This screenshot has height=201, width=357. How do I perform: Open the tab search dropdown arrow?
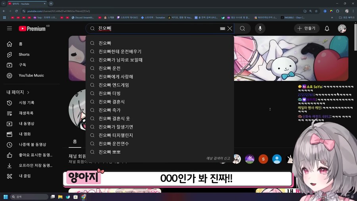click(x=4, y=4)
